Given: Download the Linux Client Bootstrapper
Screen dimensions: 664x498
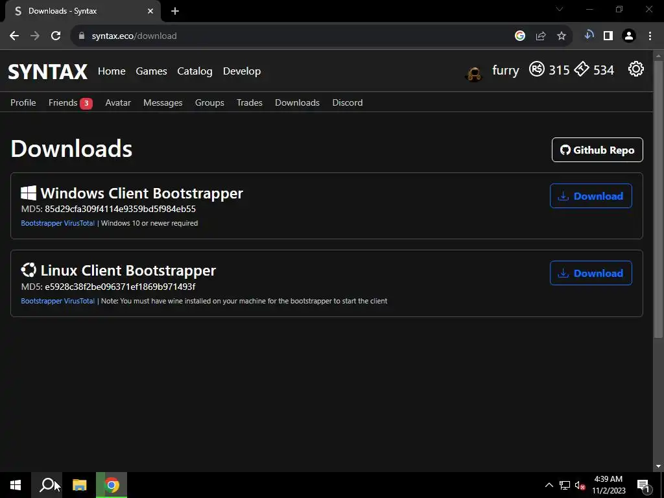Looking at the screenshot, I should tap(591, 273).
